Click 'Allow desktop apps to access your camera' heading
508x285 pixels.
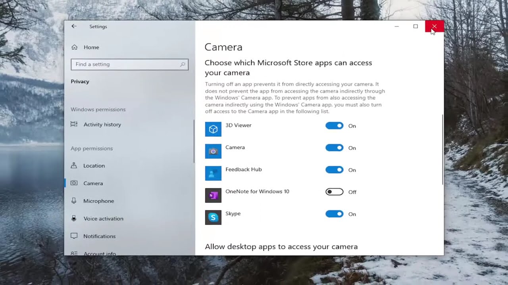(281, 247)
